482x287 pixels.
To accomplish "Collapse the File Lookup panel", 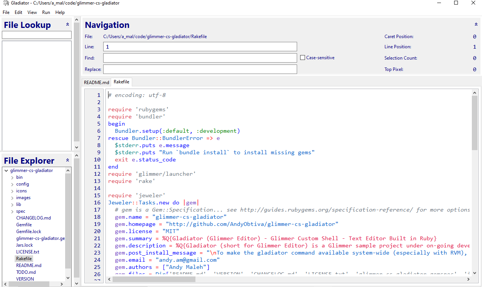I will [68, 25].
